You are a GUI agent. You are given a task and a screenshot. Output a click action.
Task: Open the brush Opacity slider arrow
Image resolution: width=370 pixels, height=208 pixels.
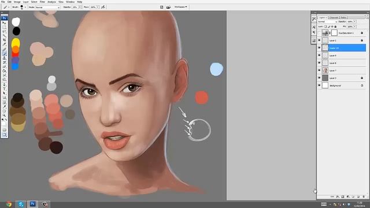(80, 8)
